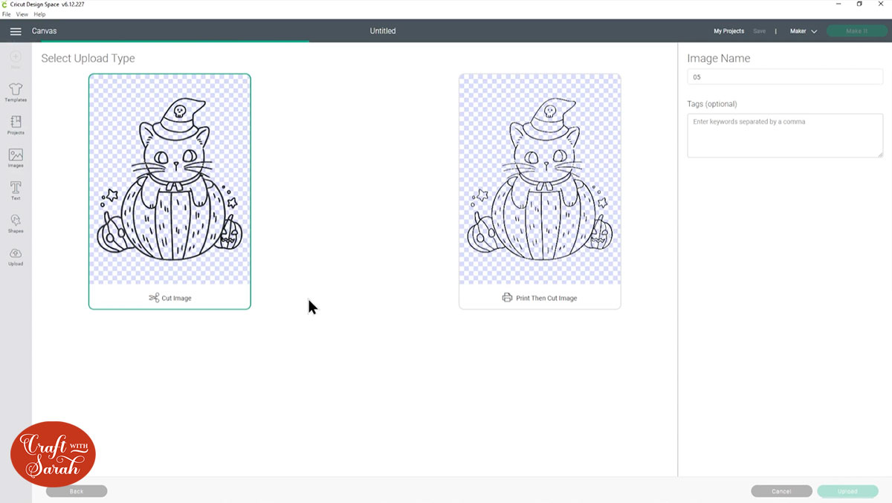This screenshot has height=503, width=892.
Task: Click into the Tags keywords box
Action: [x=785, y=135]
